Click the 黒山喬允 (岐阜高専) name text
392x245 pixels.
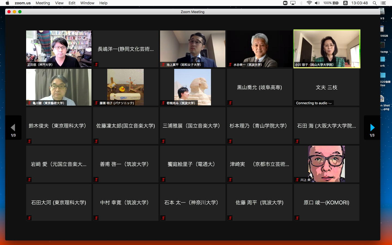pyautogui.click(x=259, y=87)
